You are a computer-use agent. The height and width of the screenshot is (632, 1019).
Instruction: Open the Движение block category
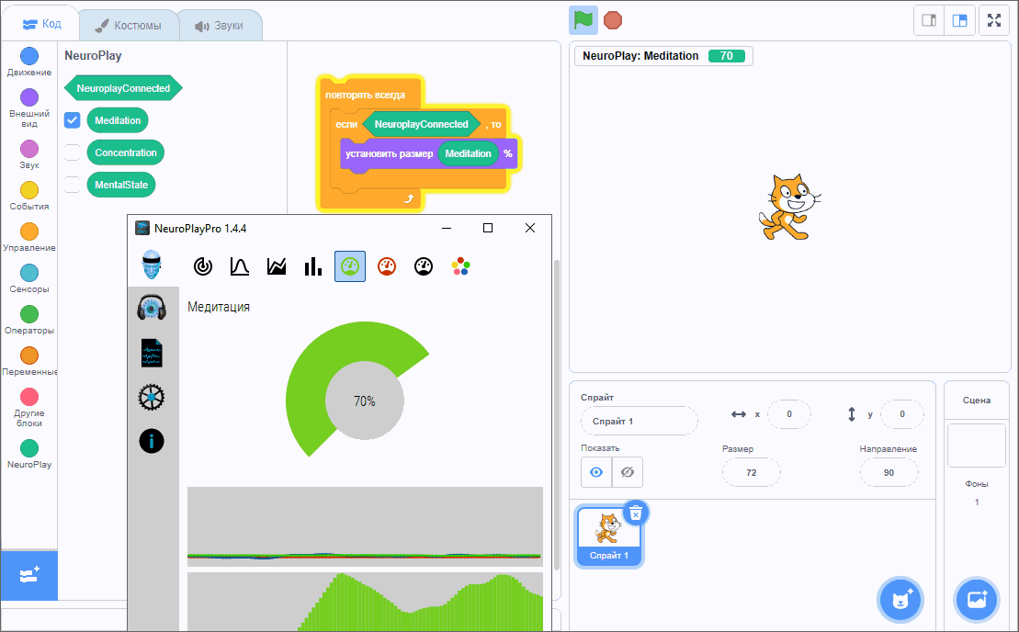point(29,62)
